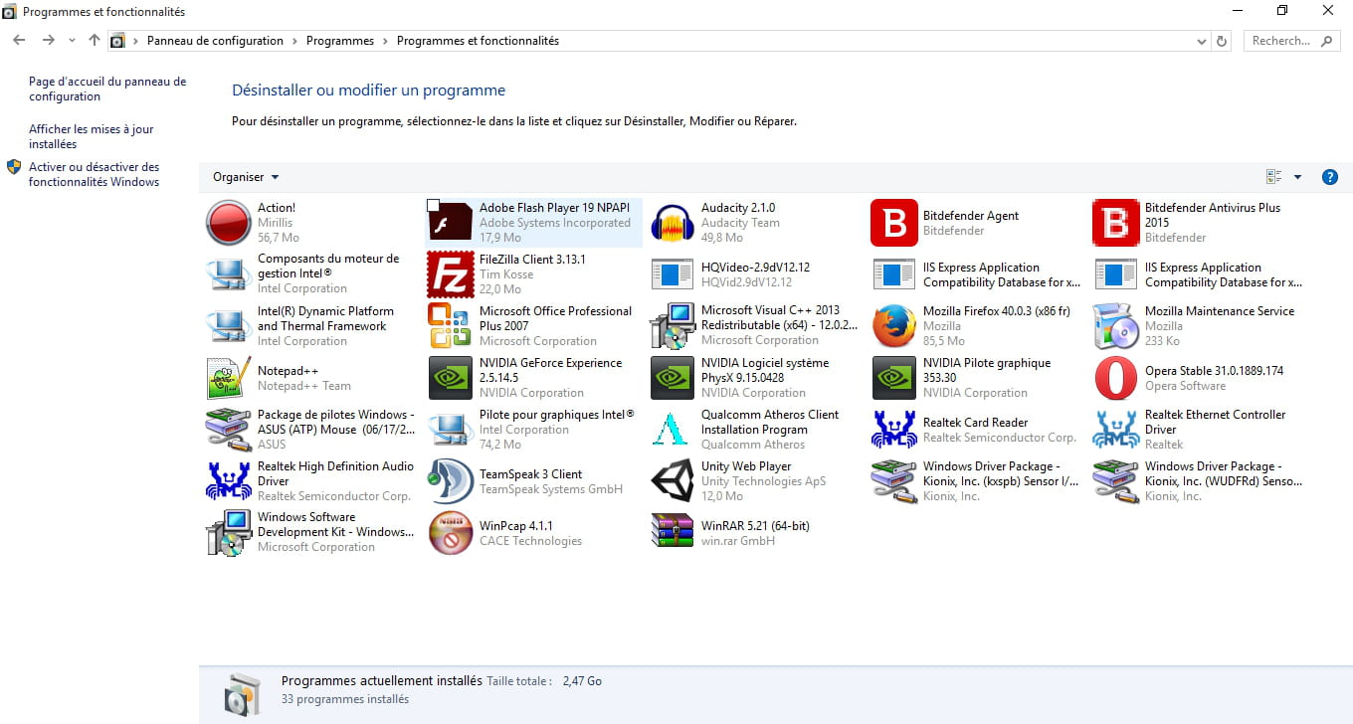
Task: Click the Notepad++ program icon
Action: (228, 378)
